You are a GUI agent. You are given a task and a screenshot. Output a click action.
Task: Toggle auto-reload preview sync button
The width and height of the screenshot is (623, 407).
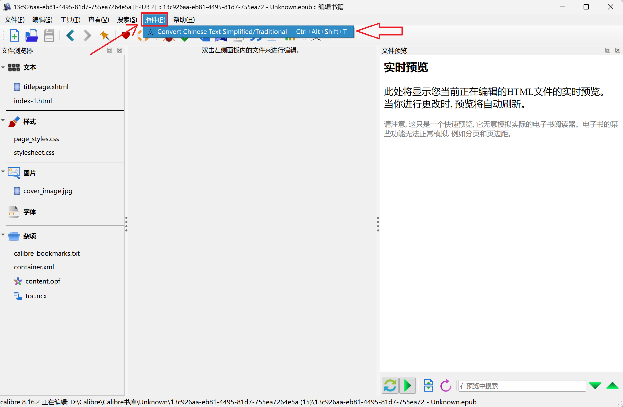390,386
